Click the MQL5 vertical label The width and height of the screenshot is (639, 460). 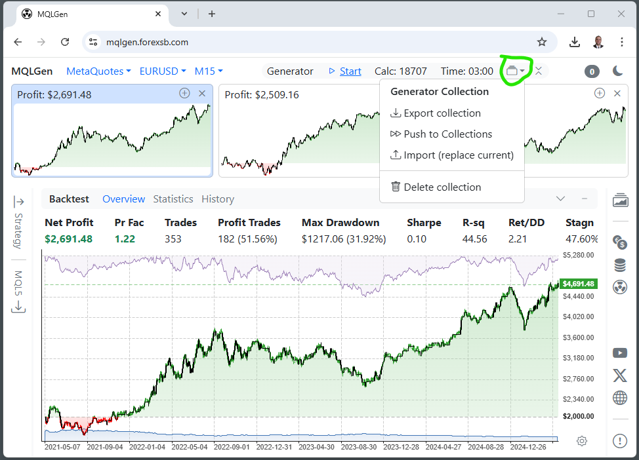(19, 283)
